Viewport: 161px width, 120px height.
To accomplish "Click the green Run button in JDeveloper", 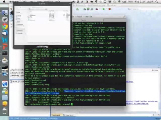I will [x=104, y=9].
